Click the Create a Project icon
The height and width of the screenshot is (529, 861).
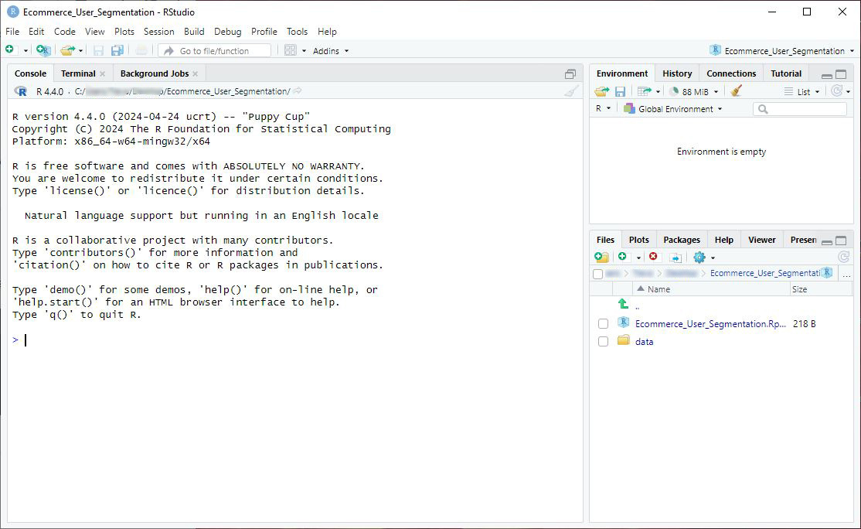click(43, 50)
